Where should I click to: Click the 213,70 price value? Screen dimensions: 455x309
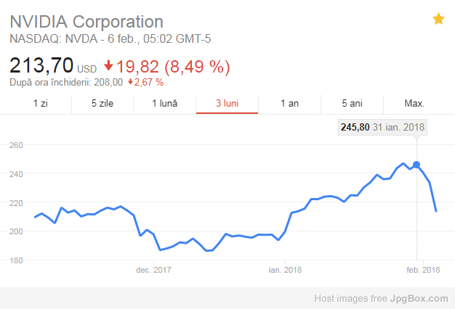(x=41, y=65)
